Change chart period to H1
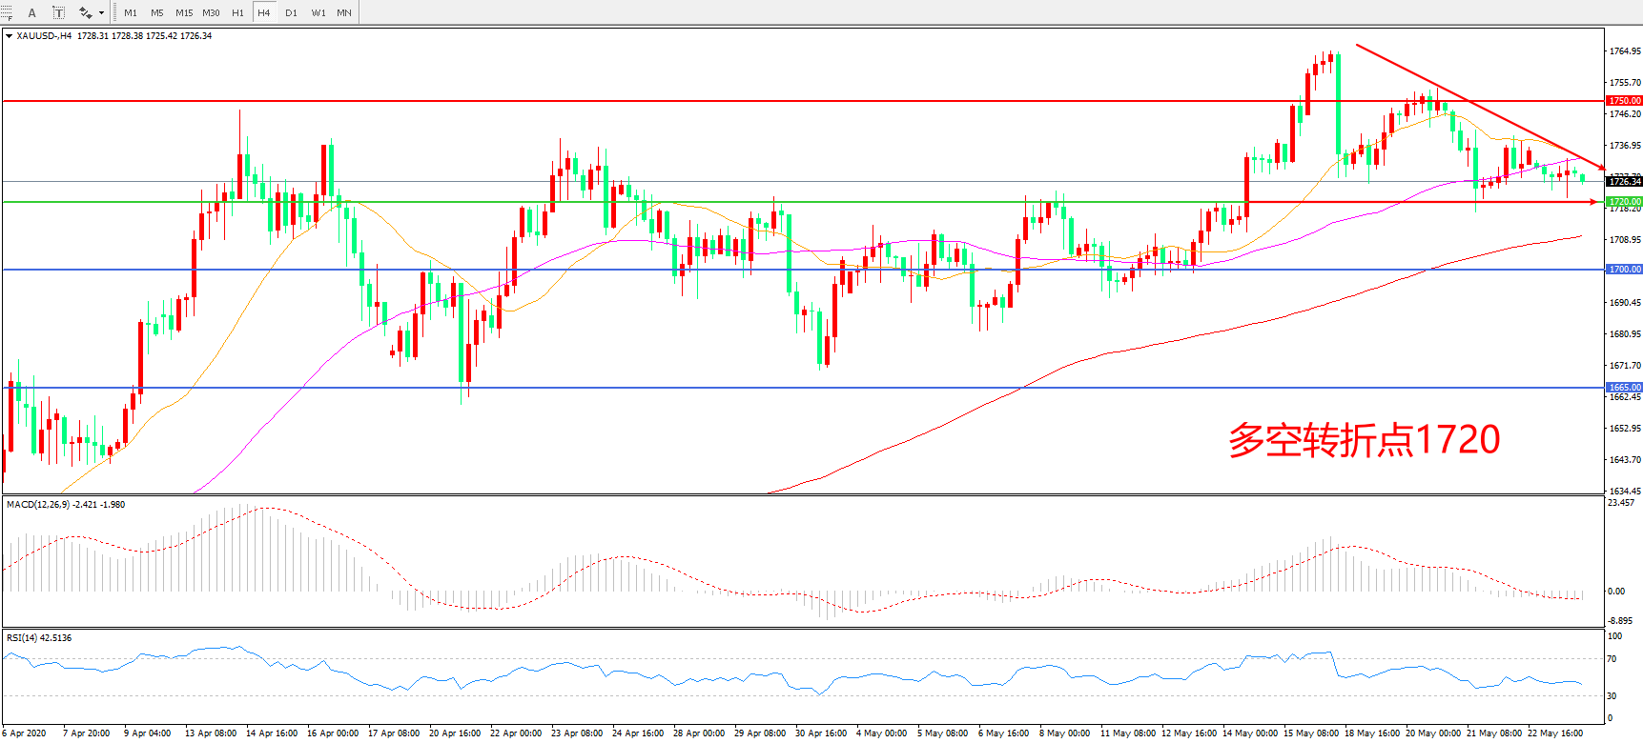Screen dimensions: 1643x743 coord(237,12)
